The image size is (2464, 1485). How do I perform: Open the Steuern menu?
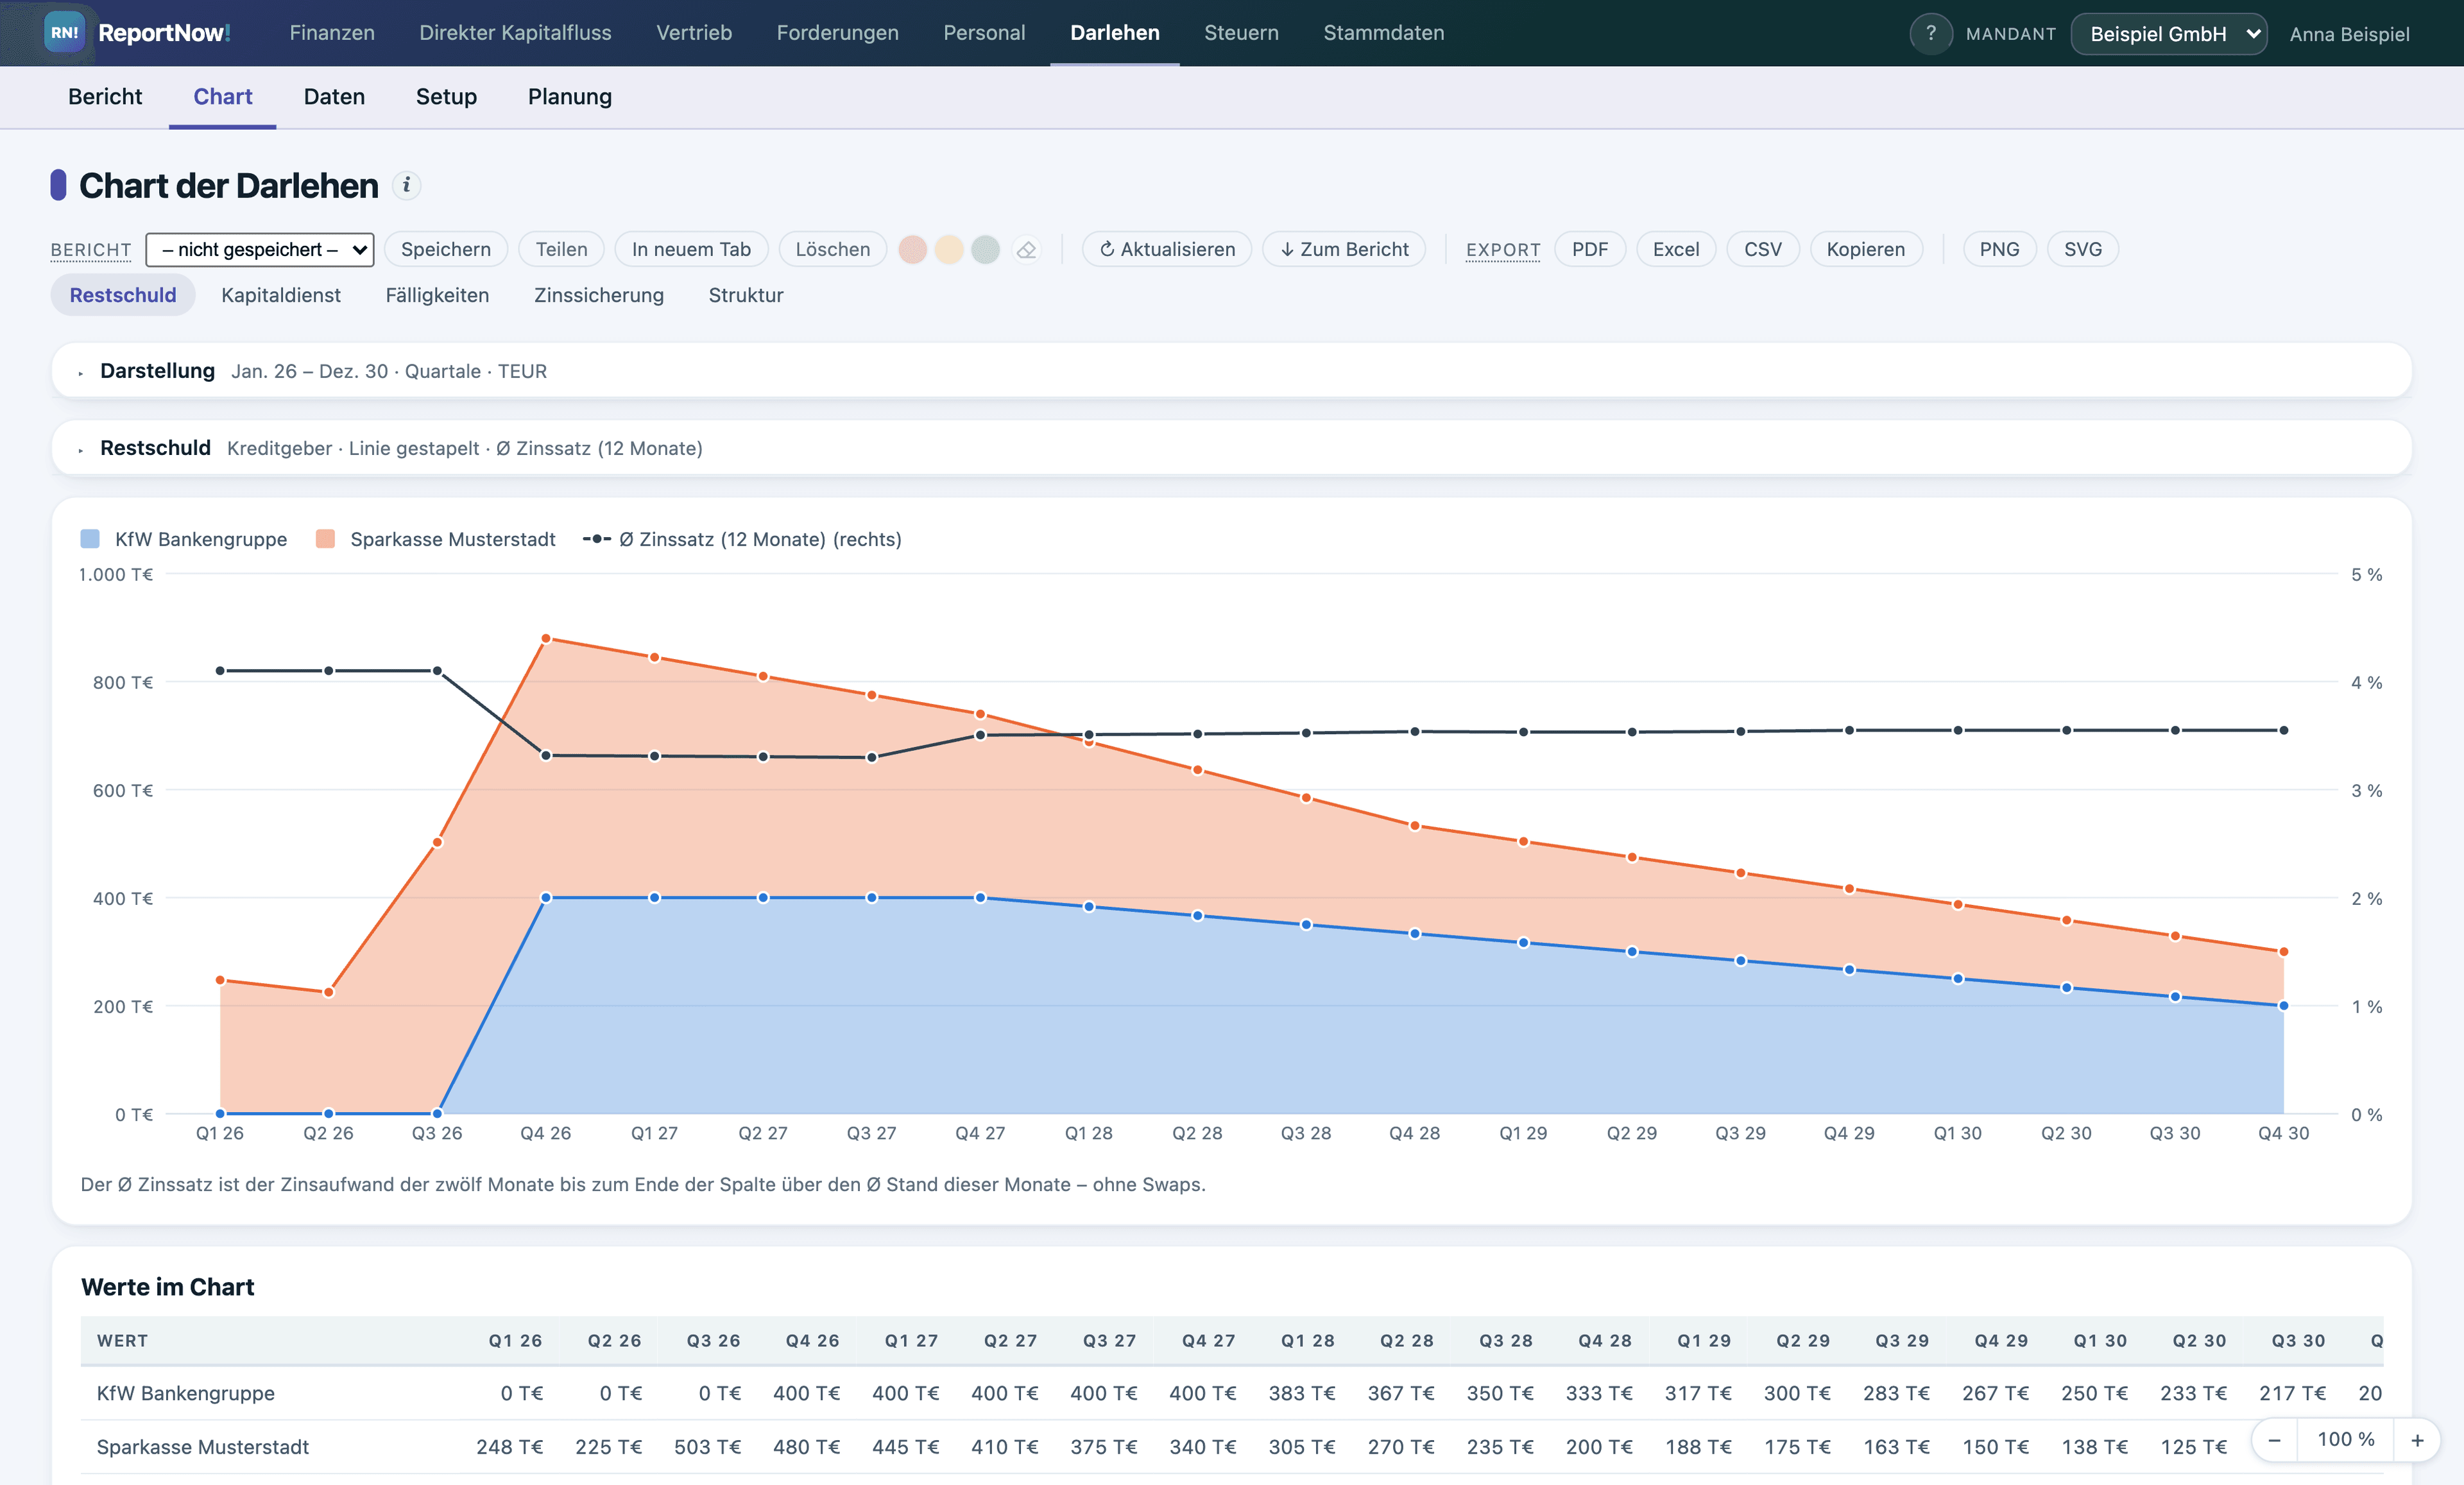[1241, 33]
